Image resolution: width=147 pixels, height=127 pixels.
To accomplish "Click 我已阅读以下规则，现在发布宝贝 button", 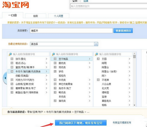I will click(x=81, y=123).
